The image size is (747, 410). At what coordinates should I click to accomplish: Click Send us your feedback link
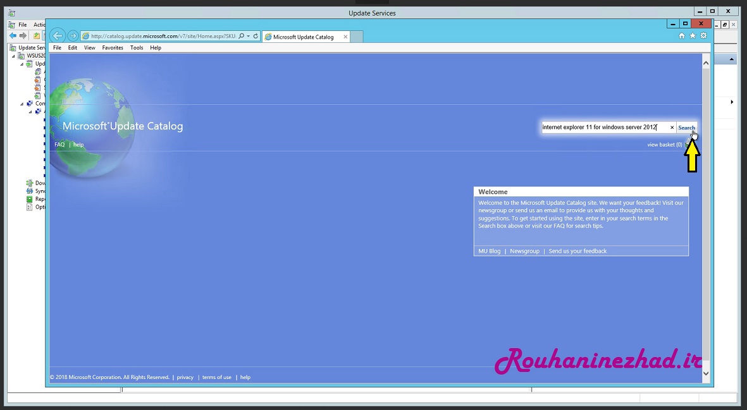pos(577,251)
